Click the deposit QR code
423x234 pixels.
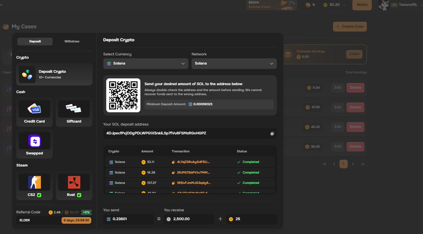(x=123, y=95)
